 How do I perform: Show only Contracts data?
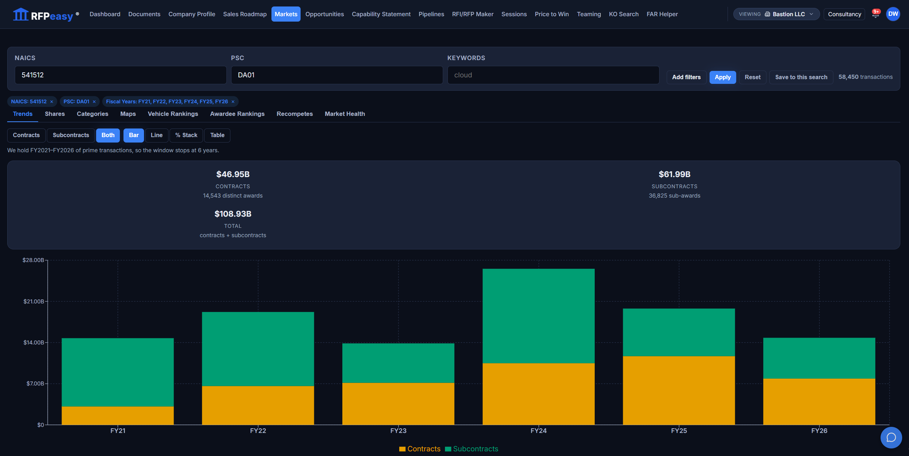[x=26, y=135]
